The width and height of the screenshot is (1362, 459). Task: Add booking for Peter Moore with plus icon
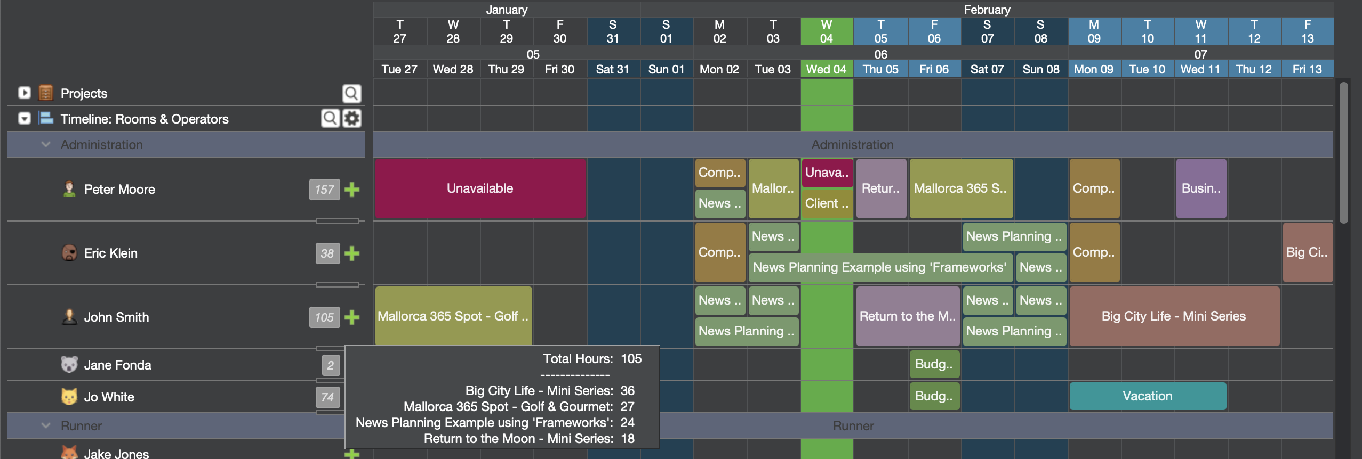pos(352,190)
